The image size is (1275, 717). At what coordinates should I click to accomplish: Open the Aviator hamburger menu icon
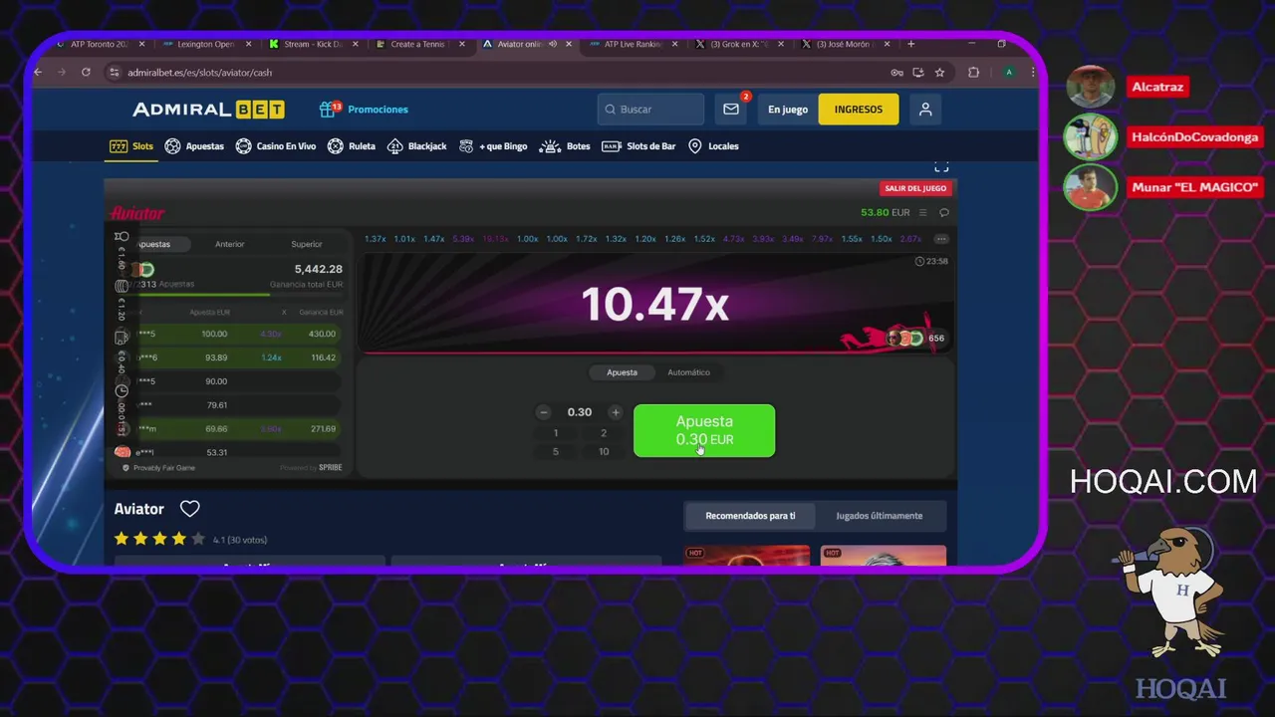tap(922, 212)
